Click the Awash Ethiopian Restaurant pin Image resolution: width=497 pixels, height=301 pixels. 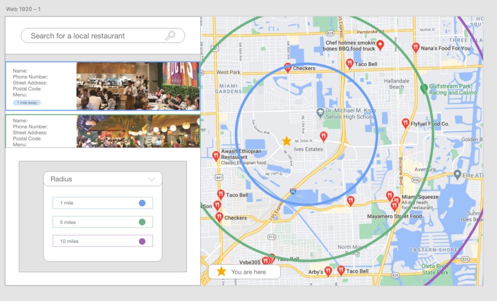point(216,156)
